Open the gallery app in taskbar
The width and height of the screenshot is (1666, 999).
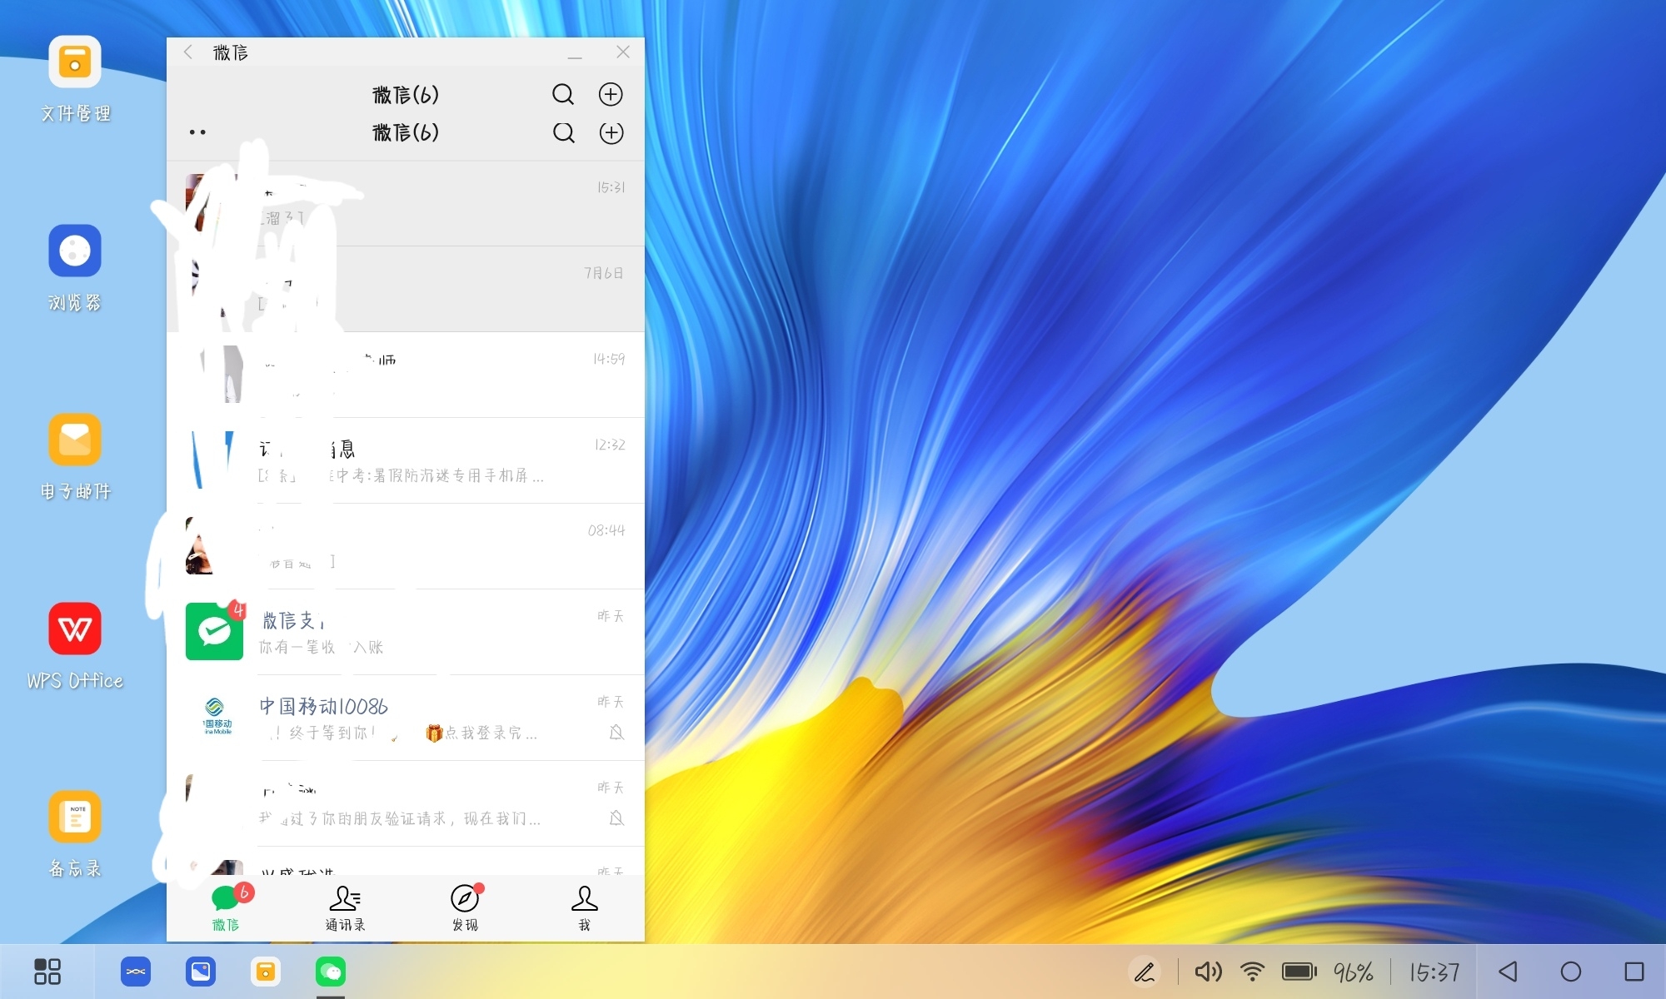[x=201, y=972]
